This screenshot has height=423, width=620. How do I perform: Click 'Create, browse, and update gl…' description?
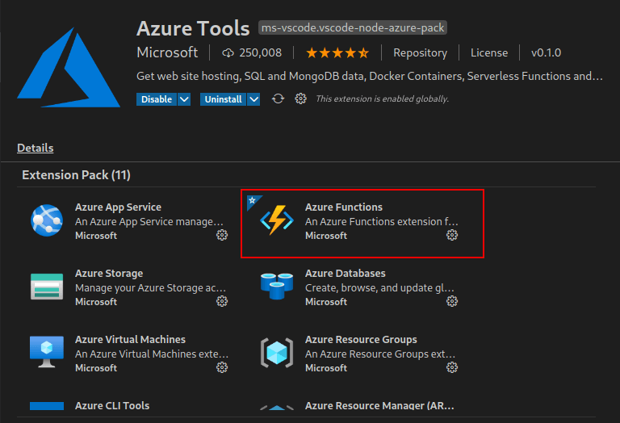[379, 288]
